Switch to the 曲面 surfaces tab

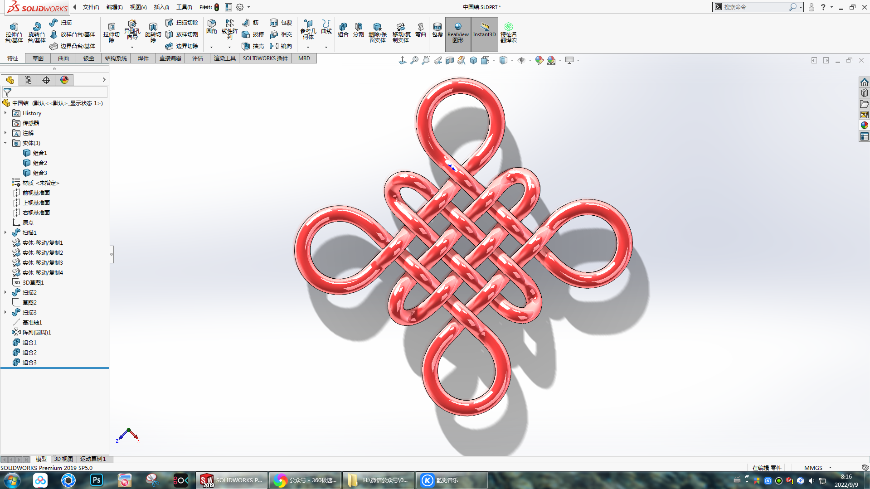coord(63,58)
